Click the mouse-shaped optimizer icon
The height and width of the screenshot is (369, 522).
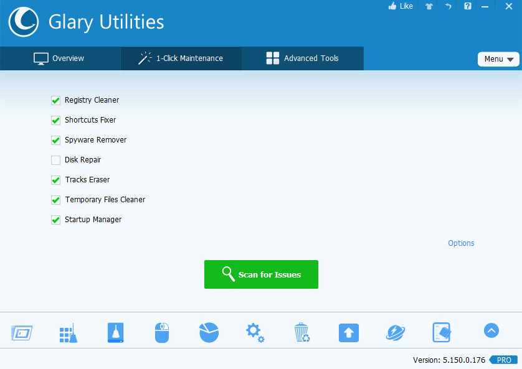162,332
